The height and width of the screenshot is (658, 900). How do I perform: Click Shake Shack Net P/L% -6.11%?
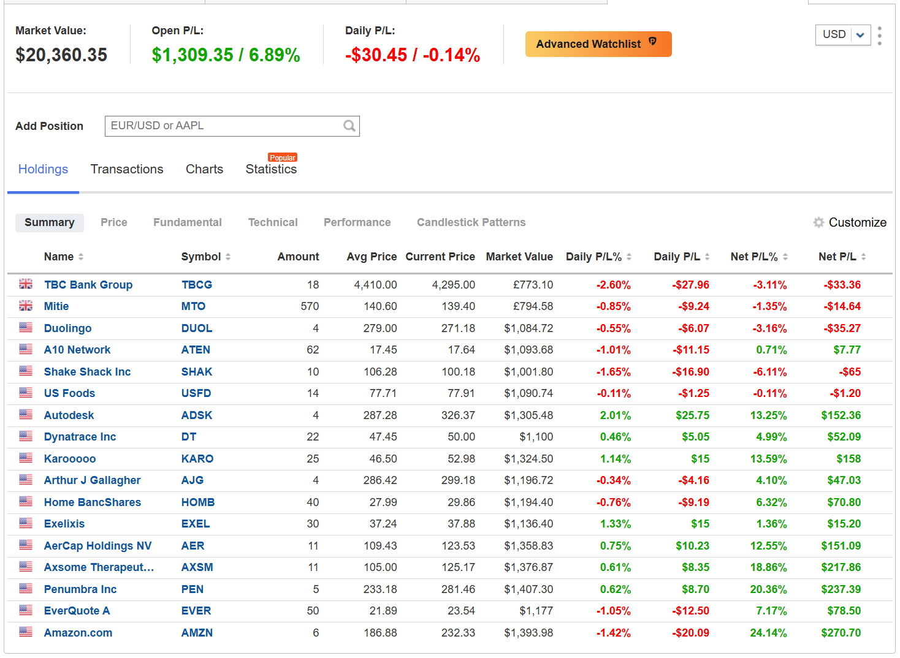point(770,372)
